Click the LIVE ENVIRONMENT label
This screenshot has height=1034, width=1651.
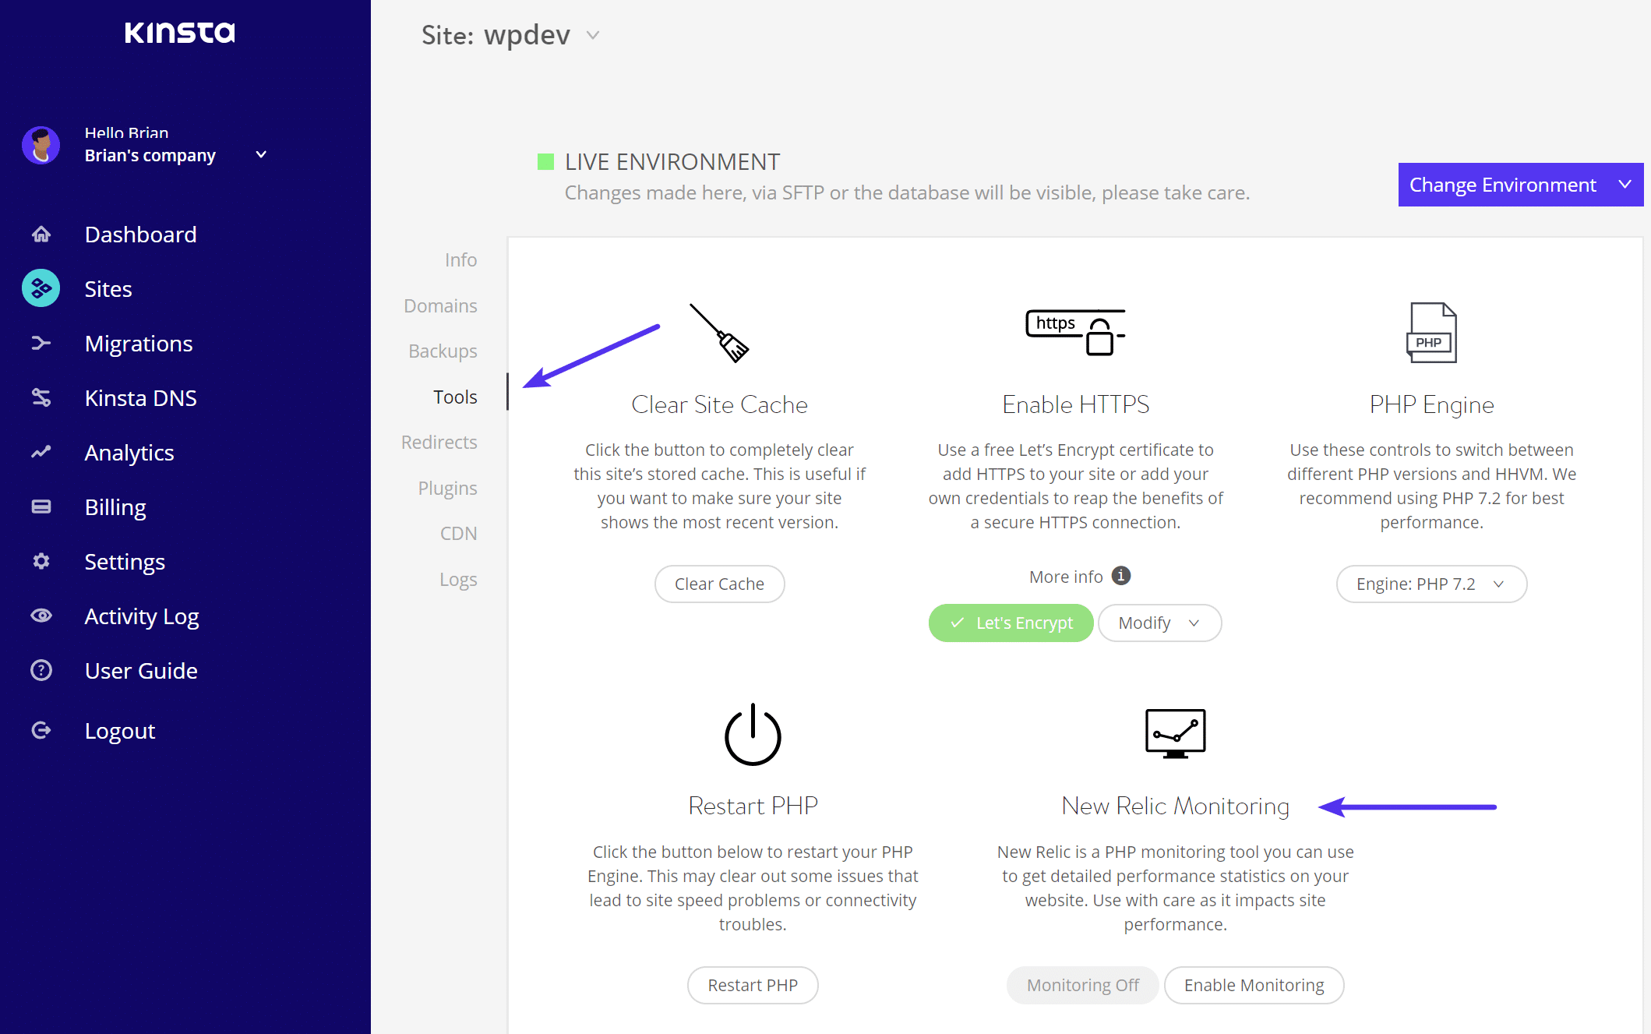672,161
